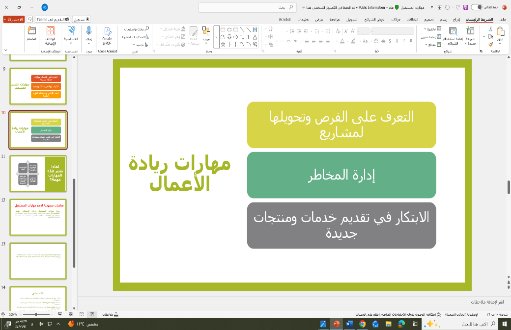Click Present in Teams (التقديم في Teams) button
Viewport: 511px width, 330px height.
(x=54, y=19)
